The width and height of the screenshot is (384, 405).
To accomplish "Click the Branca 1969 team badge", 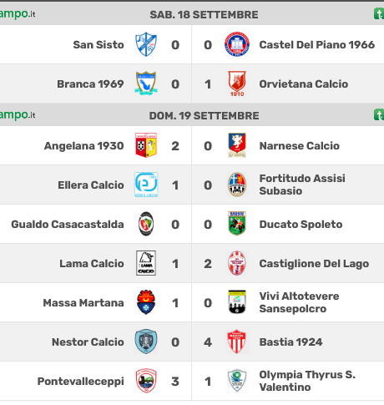I will click(146, 84).
